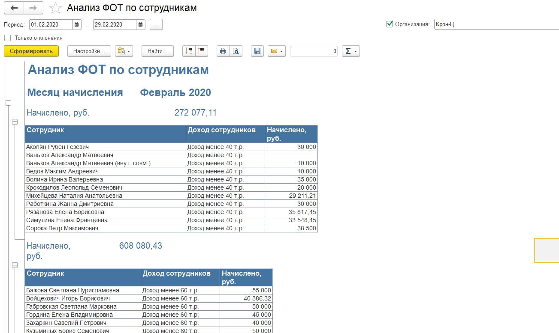
Task: Select the cell Гордина Елена Владимировна
Action: [x=83, y=315]
